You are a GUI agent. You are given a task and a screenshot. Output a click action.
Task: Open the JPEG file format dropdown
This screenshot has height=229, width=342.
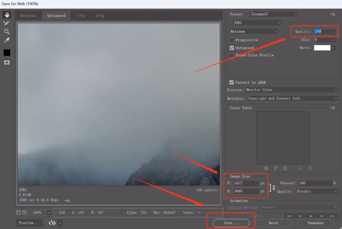click(256, 23)
